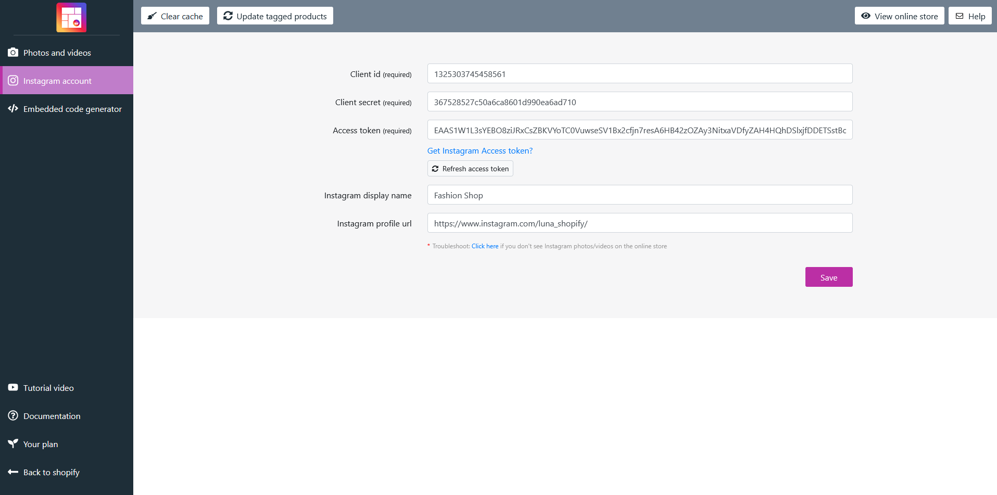The width and height of the screenshot is (997, 495).
Task: Click the troubleshoot 'Click here' link
Action: tap(485, 246)
